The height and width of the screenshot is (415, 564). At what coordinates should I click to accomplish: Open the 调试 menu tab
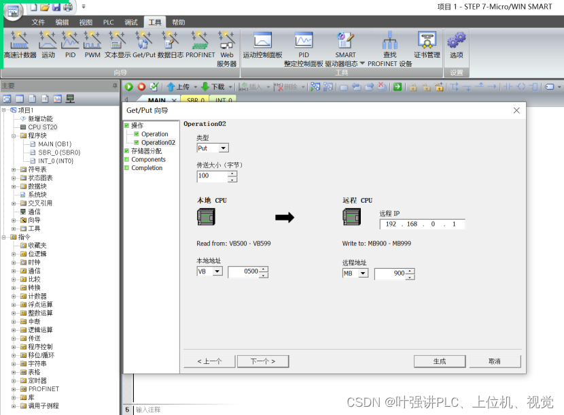click(131, 22)
